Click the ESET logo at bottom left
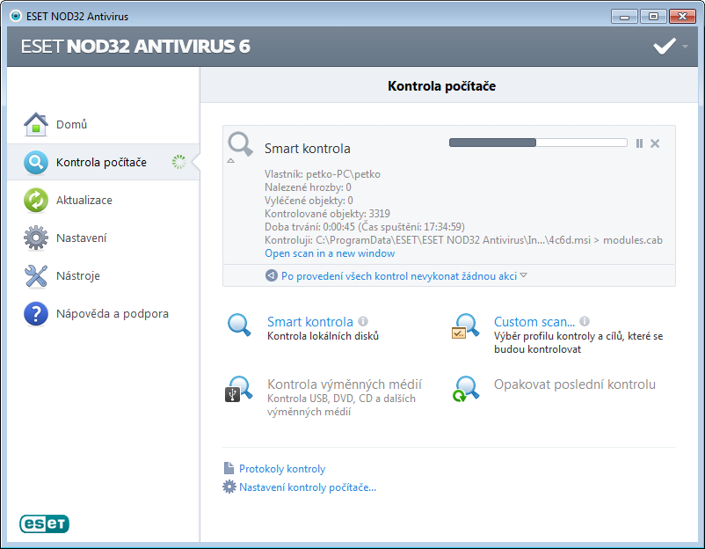The width and height of the screenshot is (705, 549). tap(44, 523)
